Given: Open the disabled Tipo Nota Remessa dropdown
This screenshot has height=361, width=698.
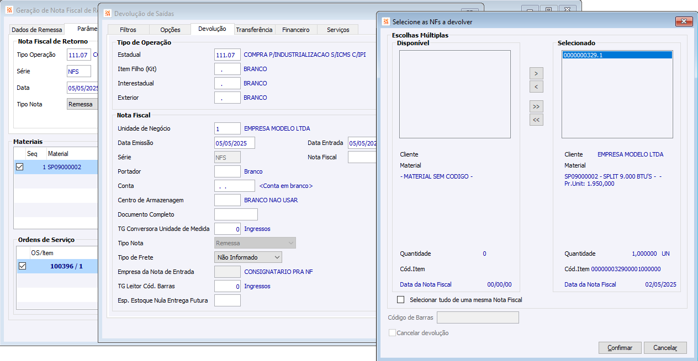Looking at the screenshot, I should tap(255, 243).
